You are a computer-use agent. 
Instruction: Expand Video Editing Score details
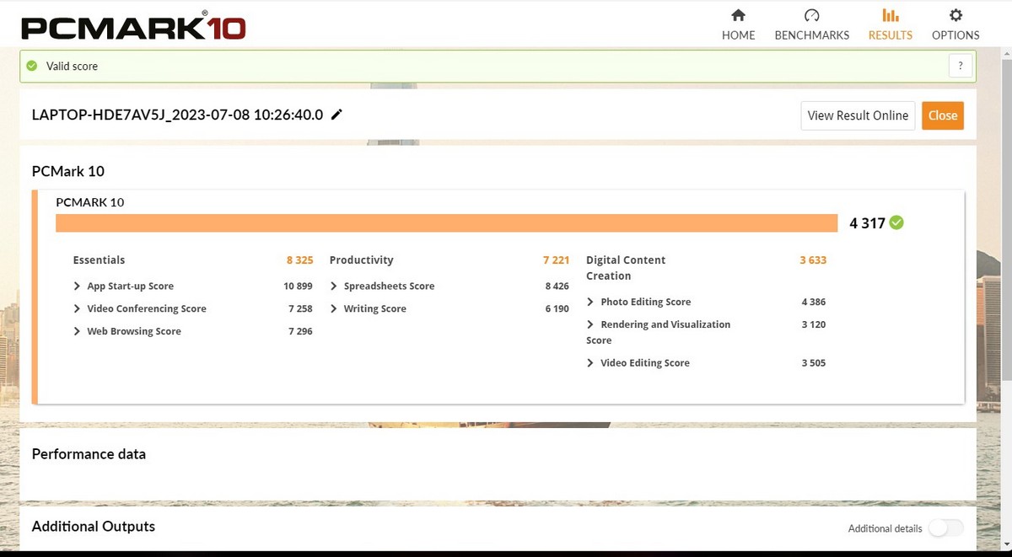coord(590,363)
